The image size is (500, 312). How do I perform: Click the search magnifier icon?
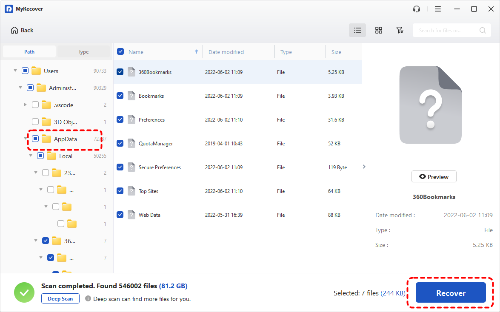tap(483, 30)
